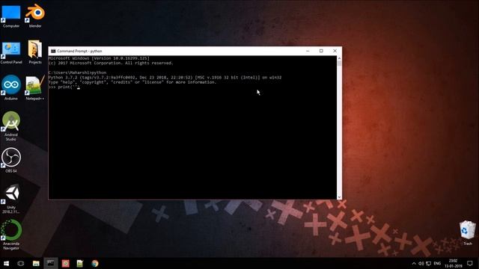
Task: Select the Projects folder icon
Action: 35,52
